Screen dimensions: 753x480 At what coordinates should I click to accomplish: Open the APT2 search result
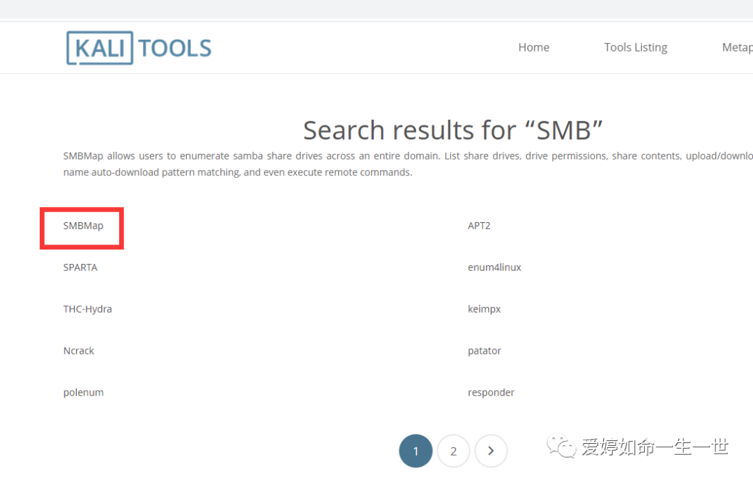479,226
